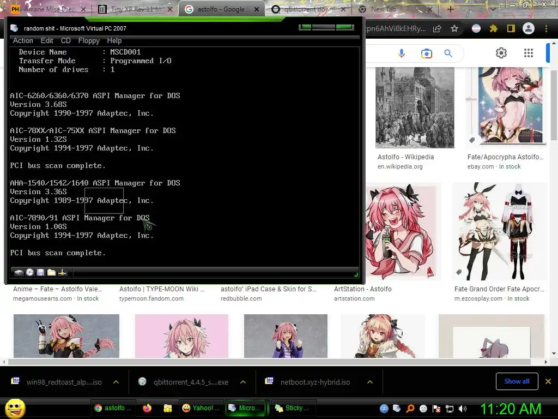Click the qBittorrent tray icon

pos(384,409)
